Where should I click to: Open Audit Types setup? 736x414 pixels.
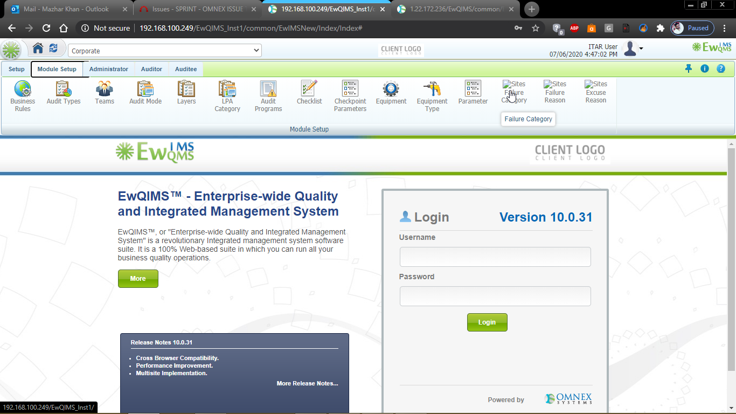click(64, 92)
